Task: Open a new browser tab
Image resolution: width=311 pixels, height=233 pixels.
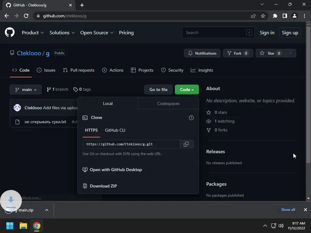Action: click(82, 5)
